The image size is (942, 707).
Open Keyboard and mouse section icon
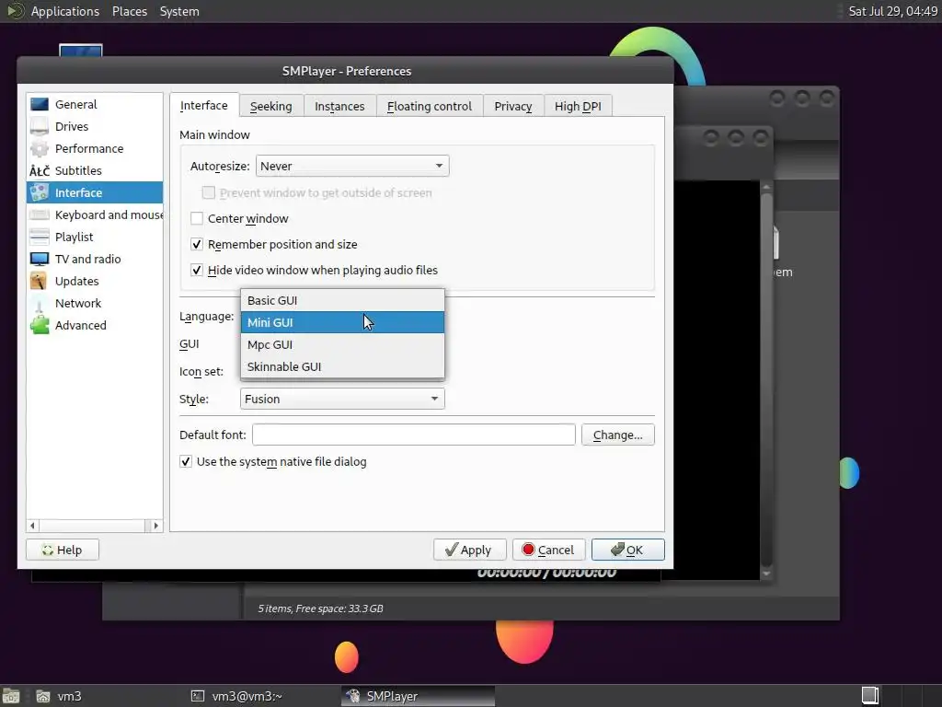[x=40, y=214]
